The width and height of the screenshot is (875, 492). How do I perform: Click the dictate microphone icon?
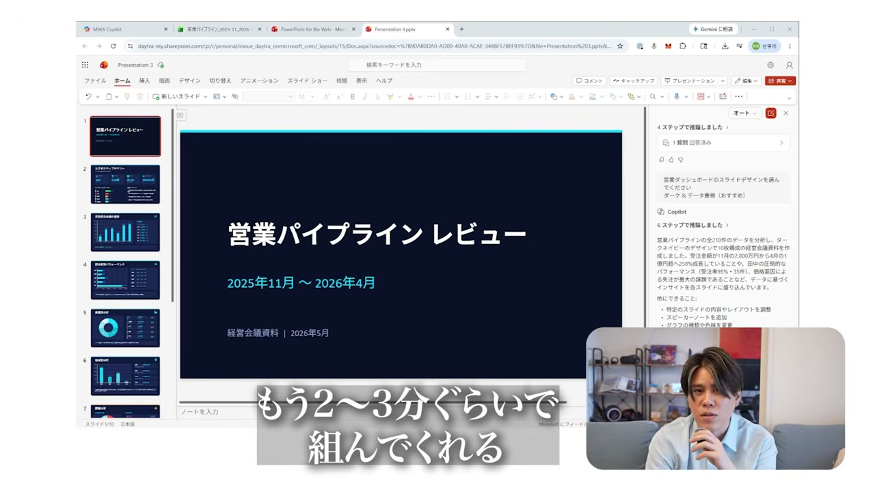(x=677, y=96)
